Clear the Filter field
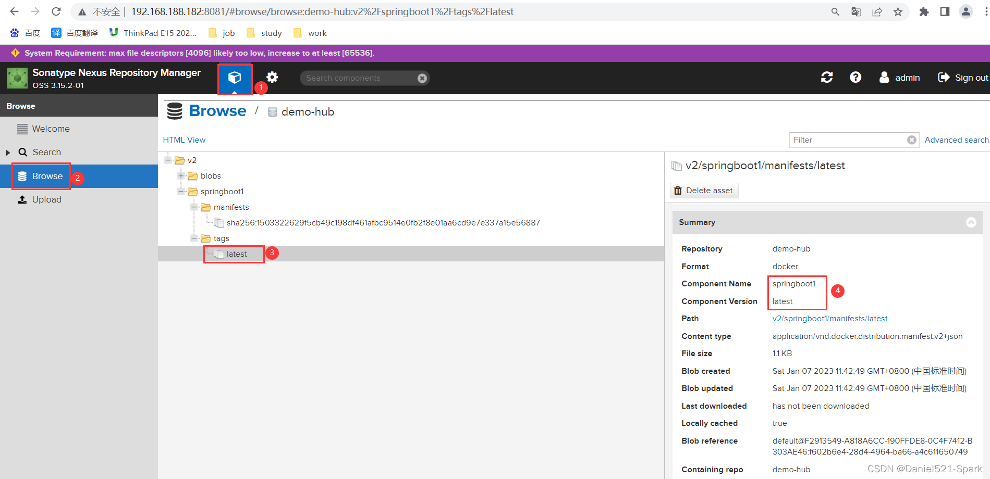The image size is (990, 479). click(912, 140)
